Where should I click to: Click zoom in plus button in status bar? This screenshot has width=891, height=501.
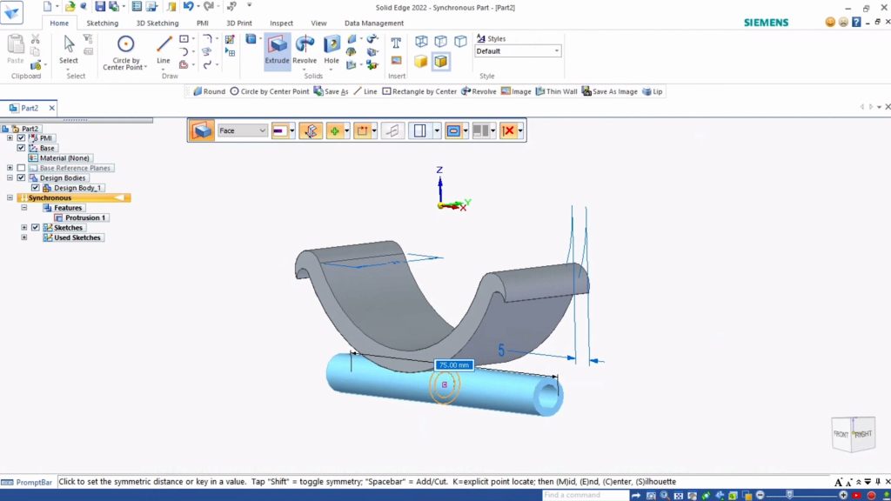click(843, 495)
